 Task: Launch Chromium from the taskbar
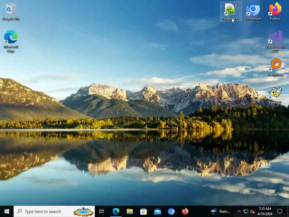pos(171,211)
